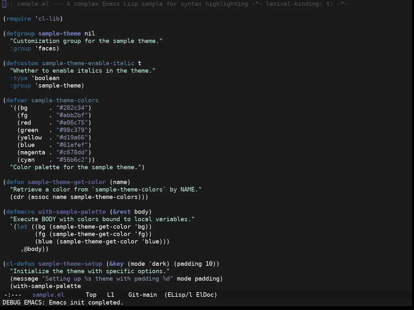The width and height of the screenshot is (414, 310).
Task: Click the "#282c34" bg color string
Action: (x=72, y=108)
